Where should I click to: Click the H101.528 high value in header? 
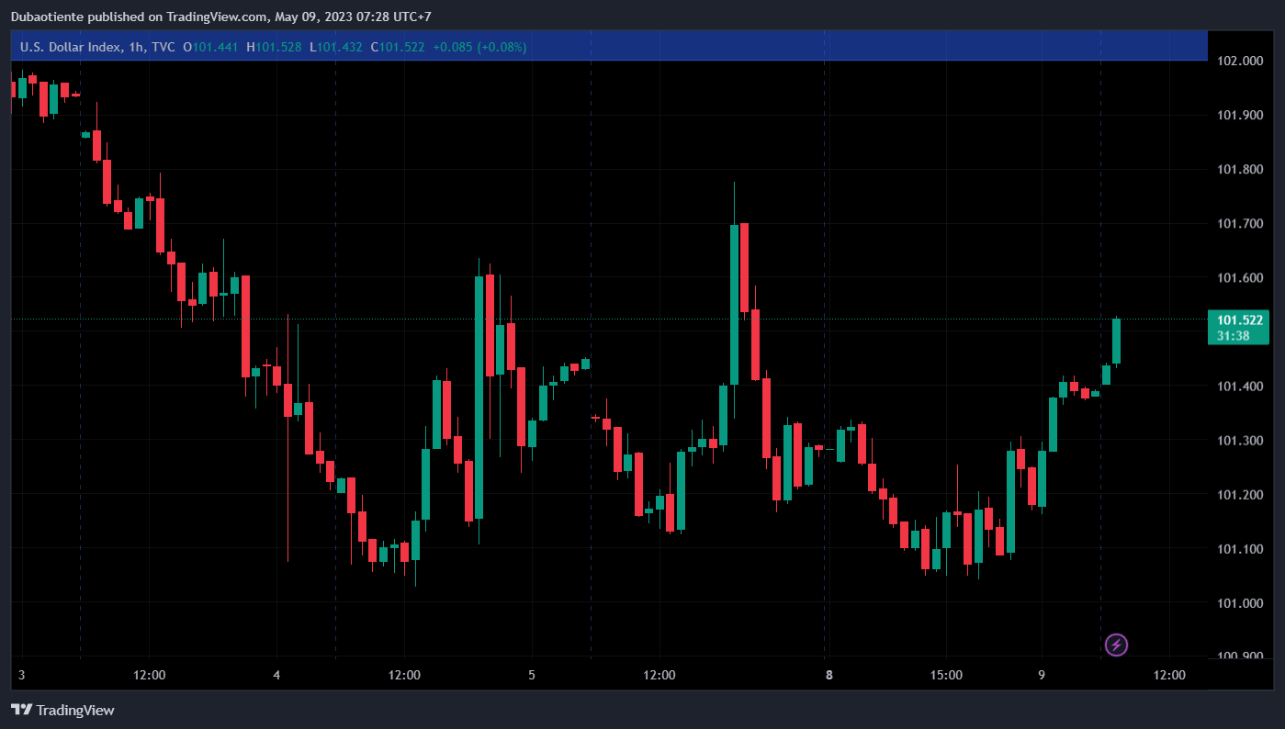[x=274, y=47]
